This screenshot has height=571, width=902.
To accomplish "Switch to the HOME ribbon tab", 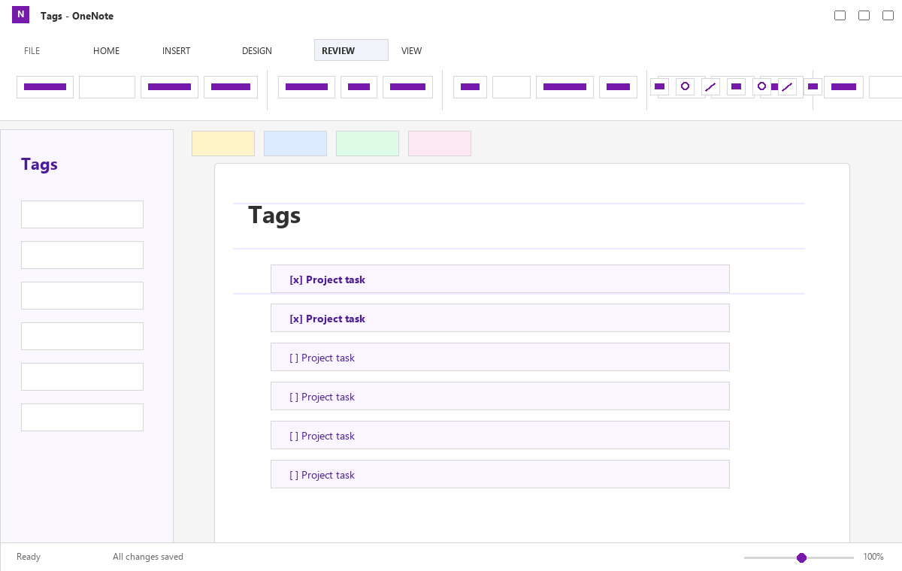I will (107, 51).
